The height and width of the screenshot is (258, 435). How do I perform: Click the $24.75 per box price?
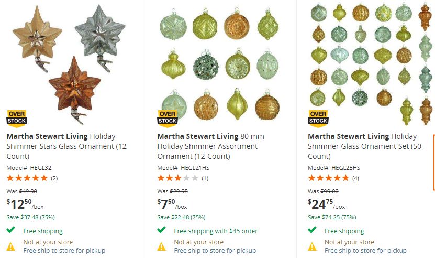click(x=326, y=203)
